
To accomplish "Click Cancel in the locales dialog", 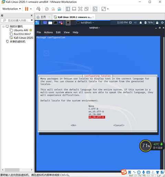I will 119,125.
